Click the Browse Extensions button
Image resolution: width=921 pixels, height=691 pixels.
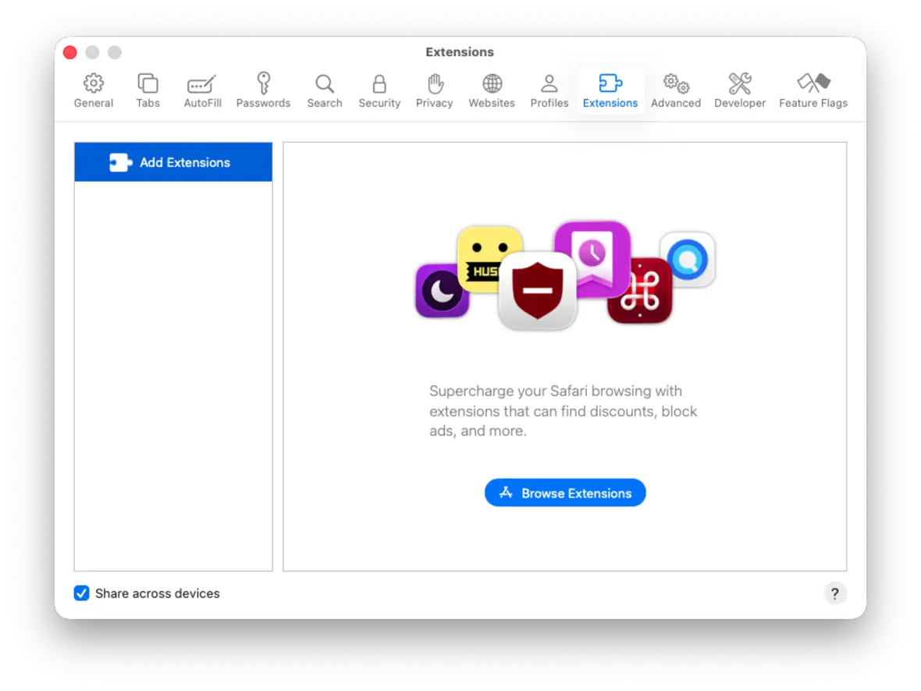tap(565, 492)
